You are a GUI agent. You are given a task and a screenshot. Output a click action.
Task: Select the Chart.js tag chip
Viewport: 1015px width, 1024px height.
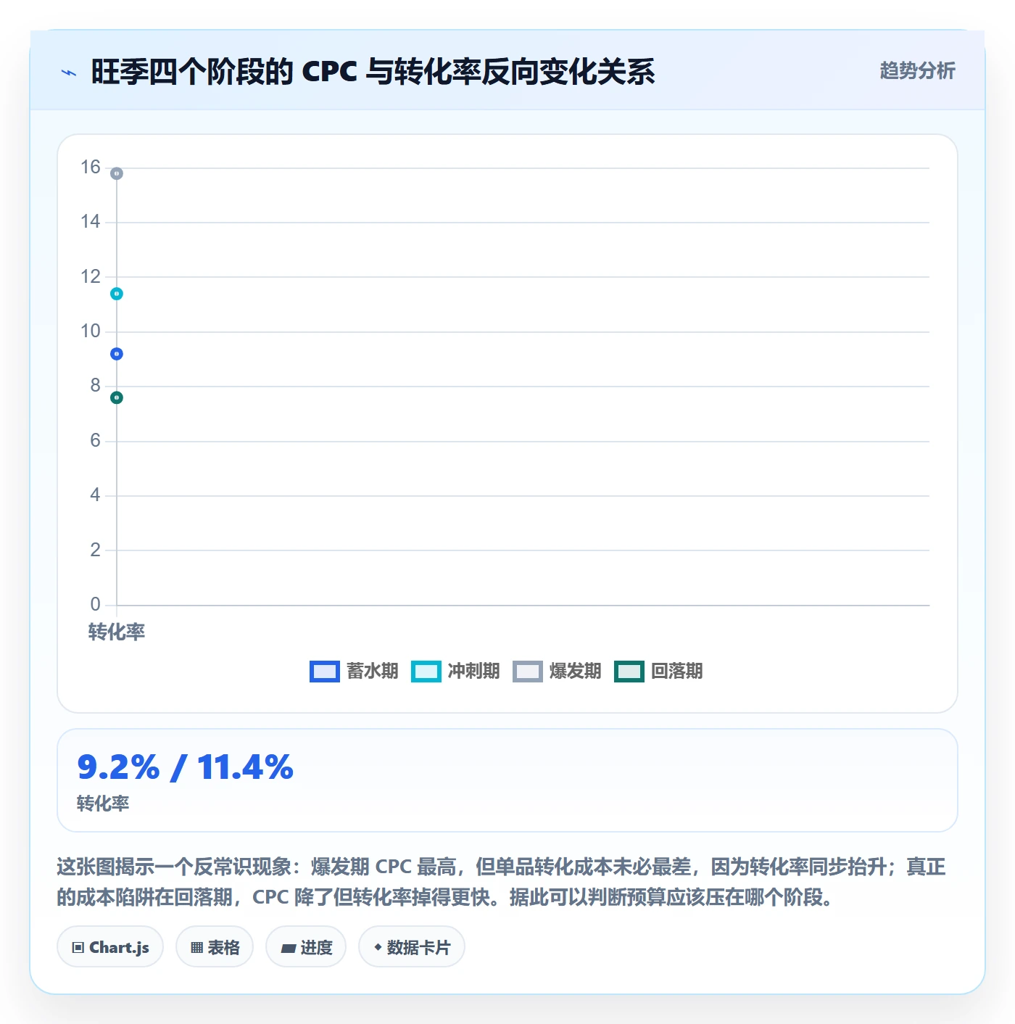click(110, 946)
